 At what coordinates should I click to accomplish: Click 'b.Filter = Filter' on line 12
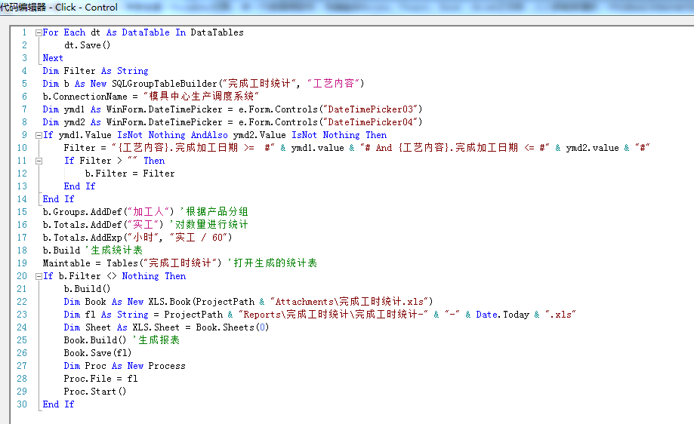tap(130, 174)
